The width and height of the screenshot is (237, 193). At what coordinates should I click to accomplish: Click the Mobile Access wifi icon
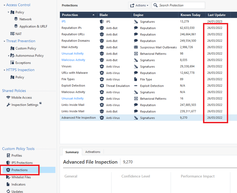8,98
